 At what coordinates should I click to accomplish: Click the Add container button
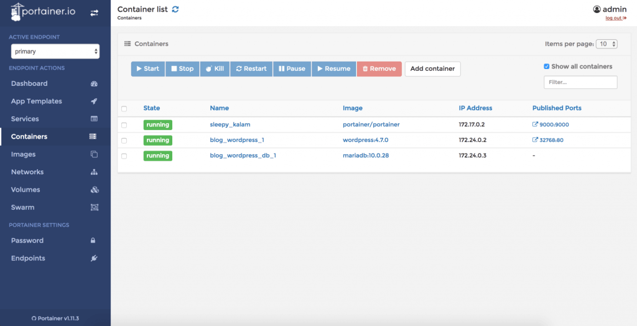(x=432, y=68)
